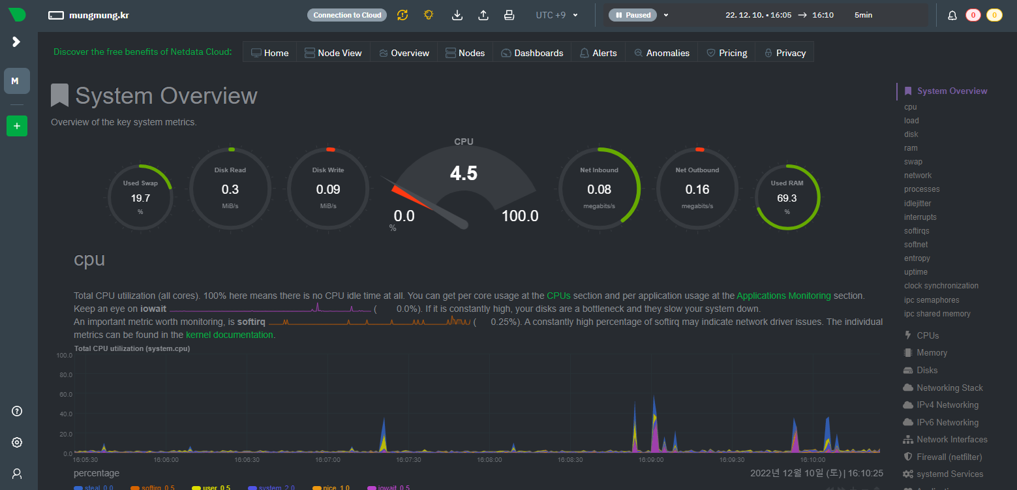Click the Used Swap gauge
1017x490 pixels.
pos(140,196)
